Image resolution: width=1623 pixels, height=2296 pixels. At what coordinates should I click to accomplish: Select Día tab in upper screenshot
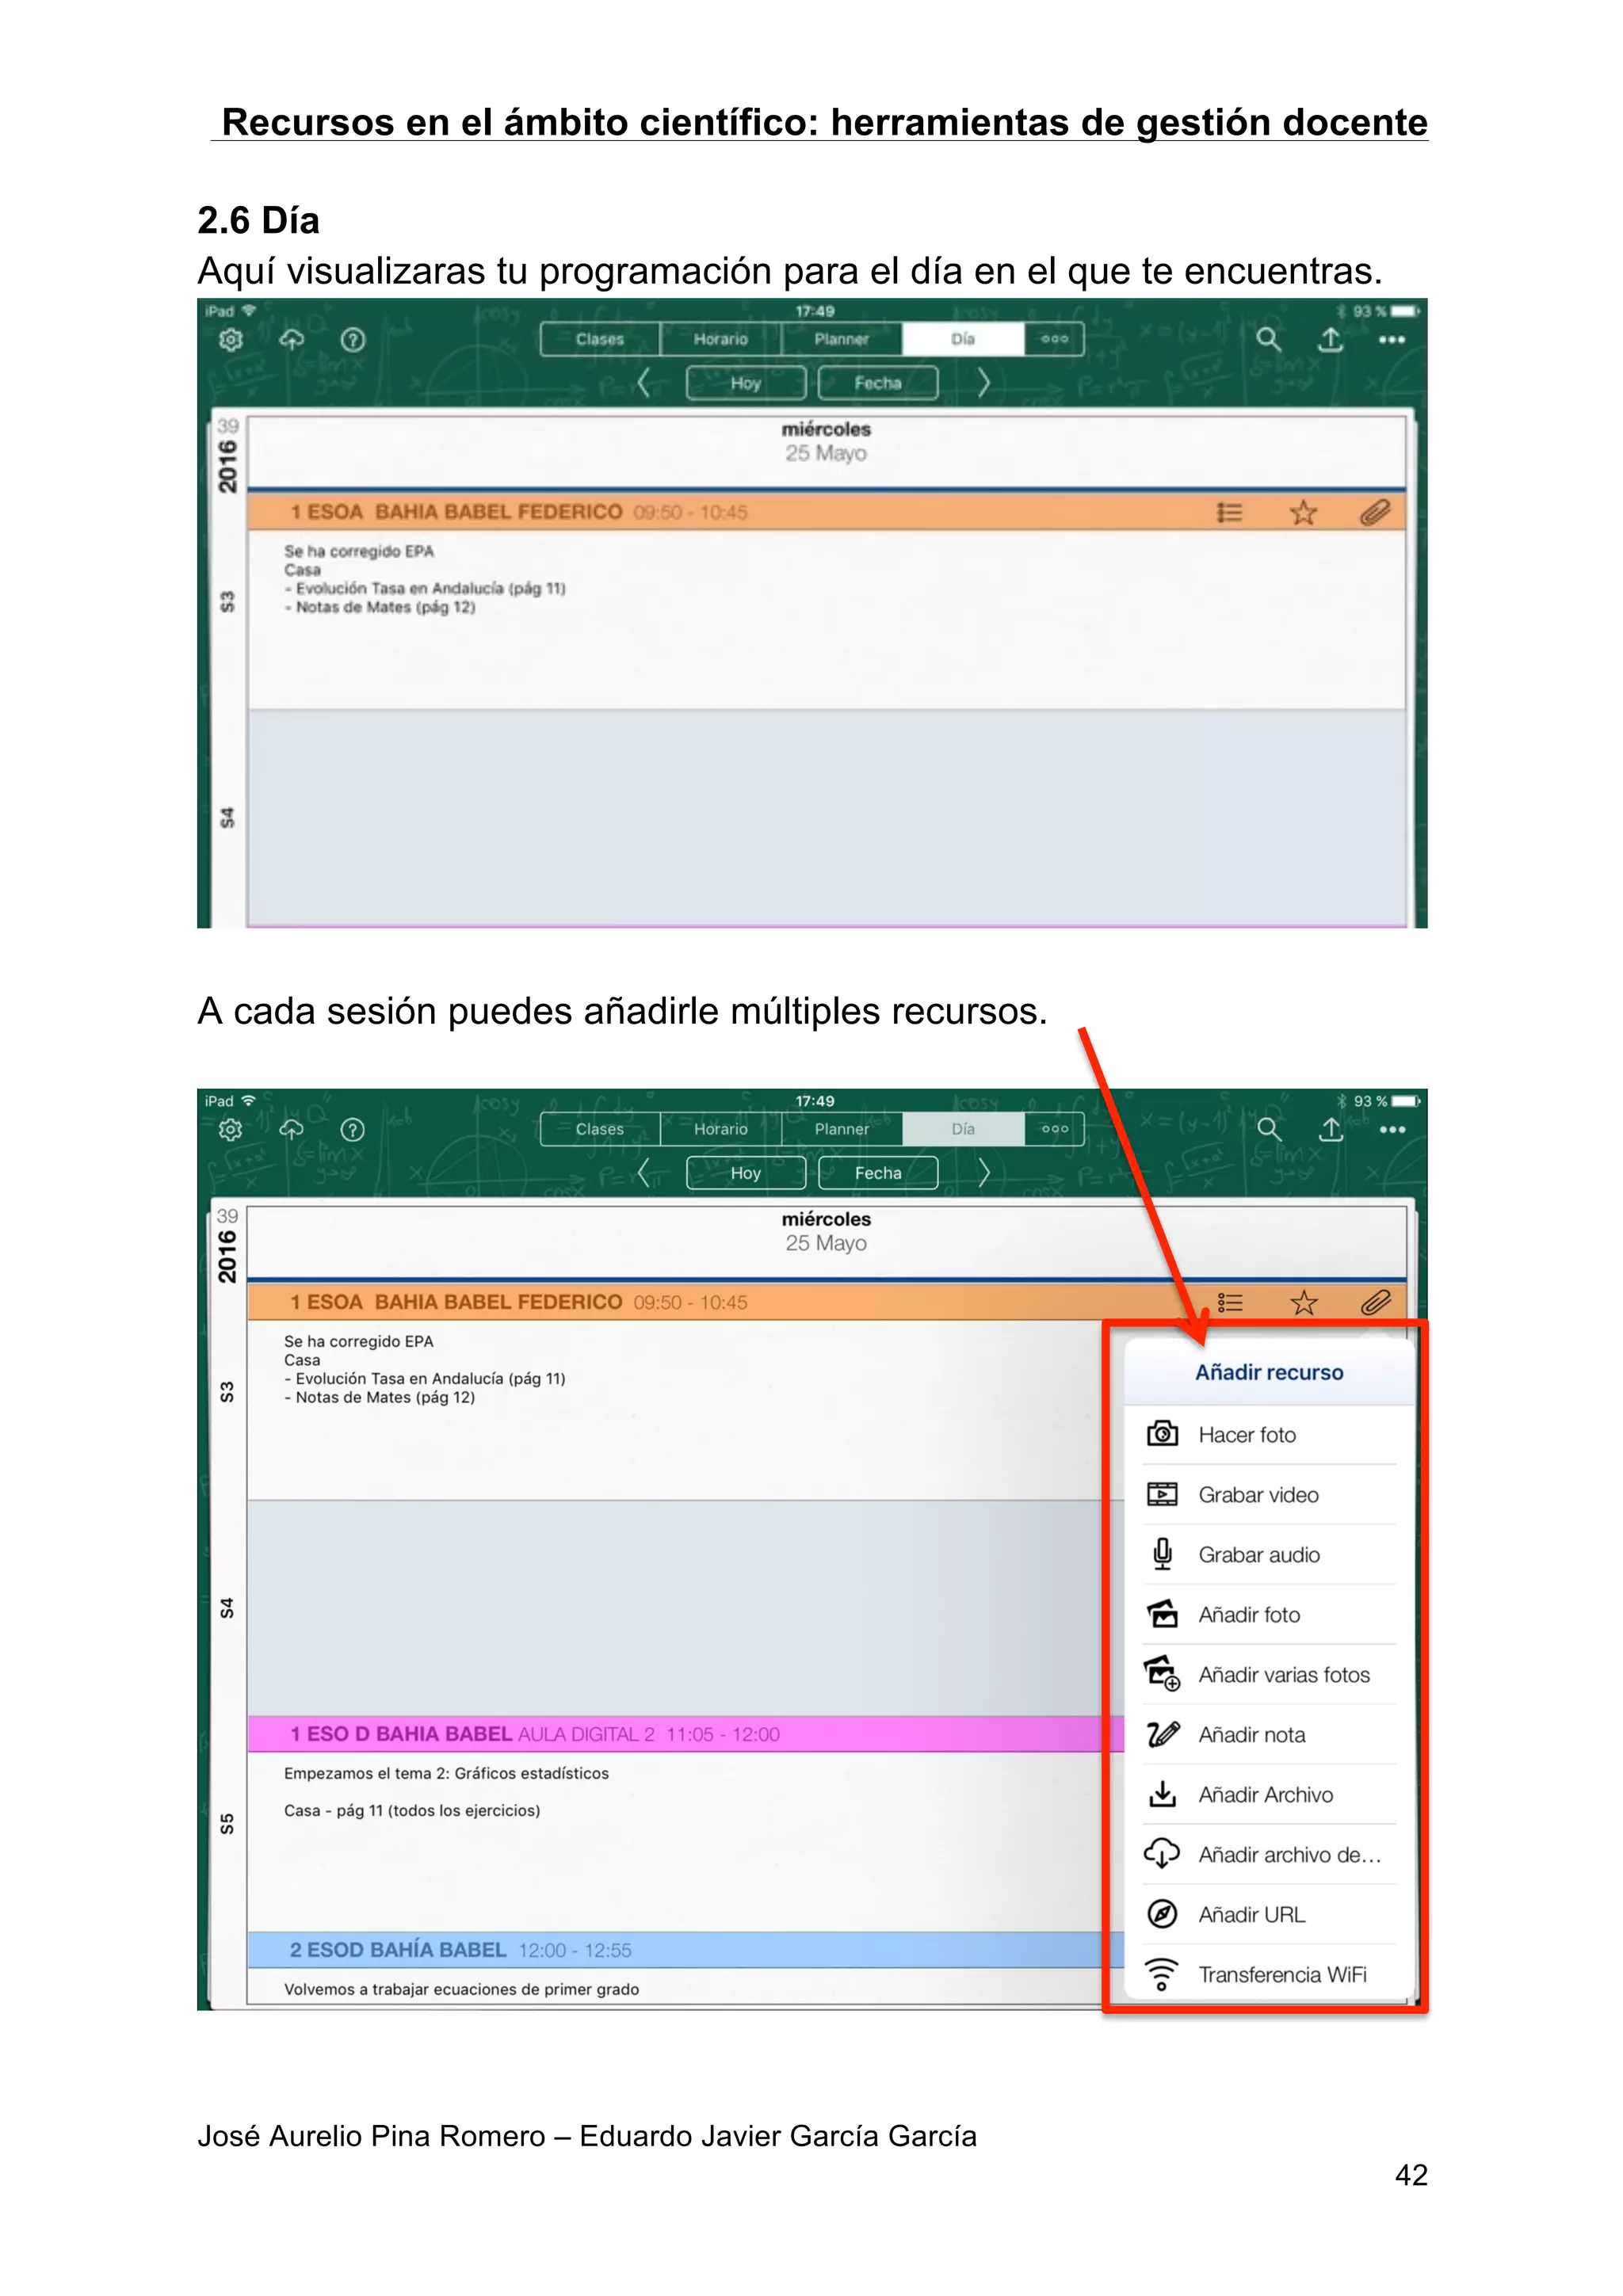click(963, 339)
